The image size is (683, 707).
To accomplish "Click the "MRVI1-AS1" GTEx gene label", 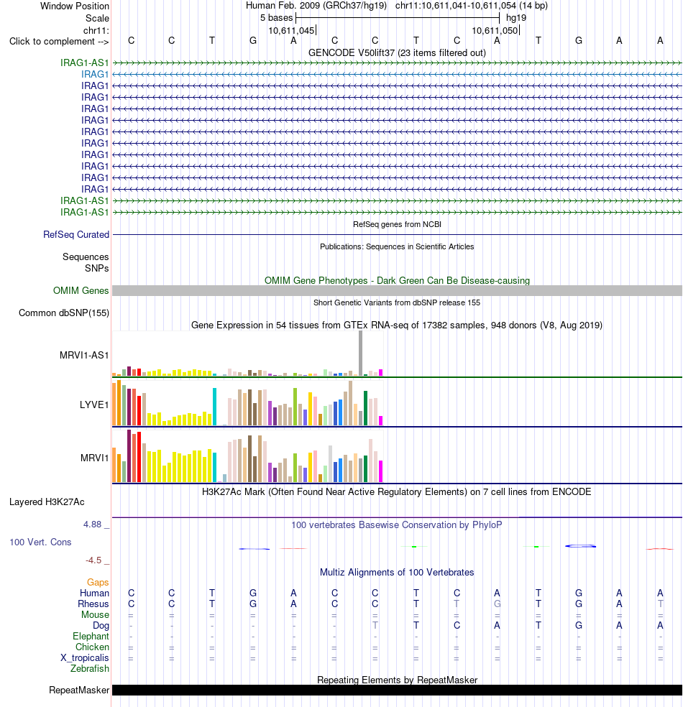I will pos(84,356).
